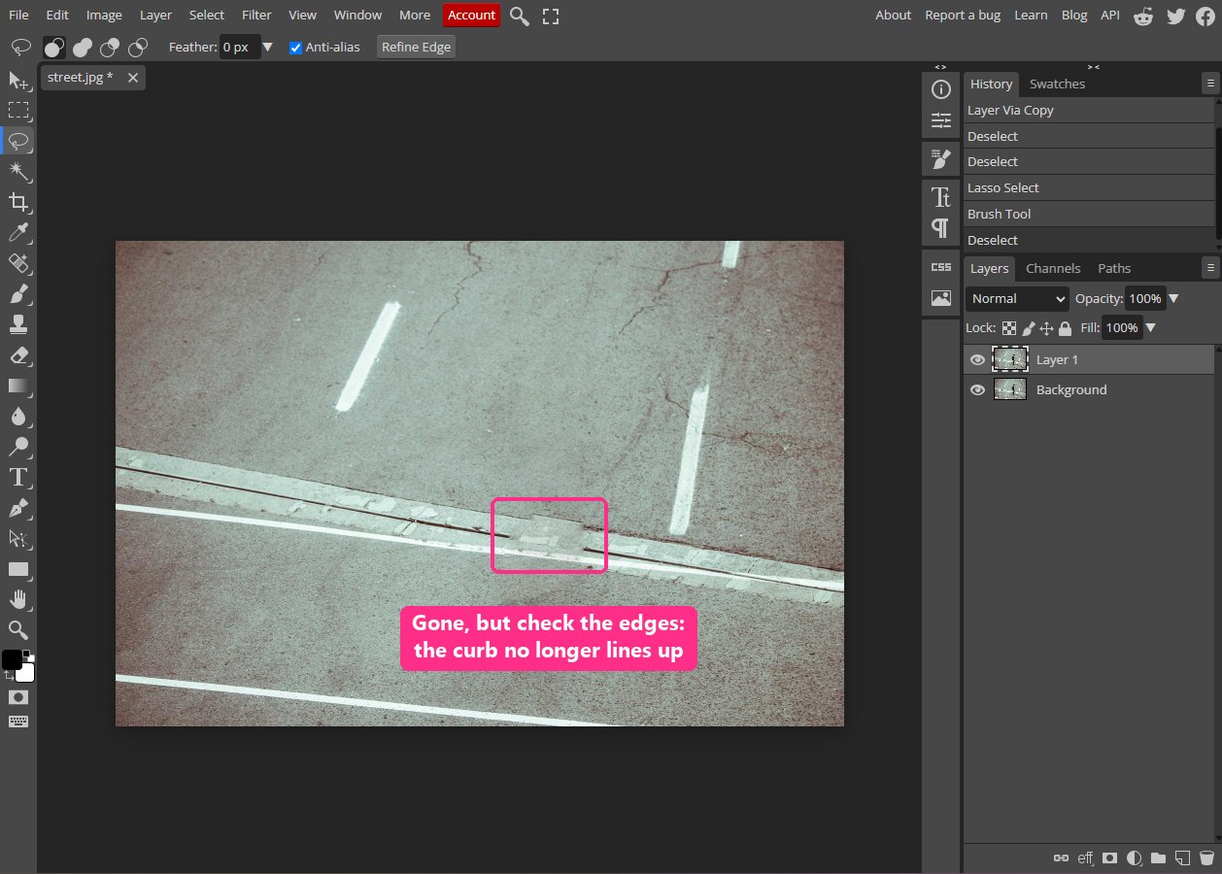Pick the Eraser tool

coord(18,355)
